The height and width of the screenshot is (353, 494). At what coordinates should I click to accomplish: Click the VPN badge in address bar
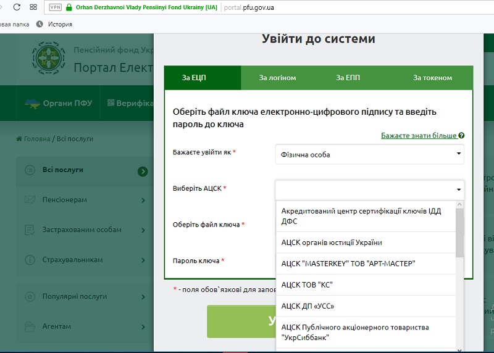point(54,7)
